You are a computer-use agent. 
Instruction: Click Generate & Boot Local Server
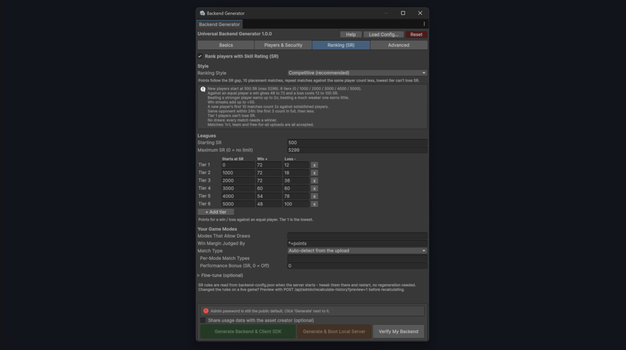334,332
